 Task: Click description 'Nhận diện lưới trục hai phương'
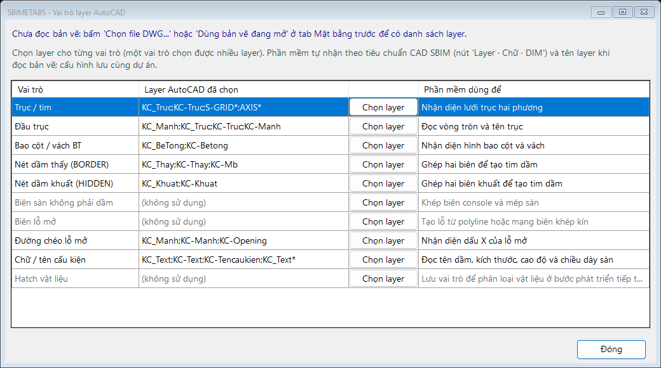(x=534, y=107)
